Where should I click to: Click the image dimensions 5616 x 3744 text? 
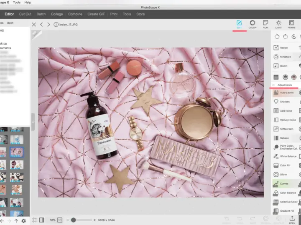106,220
